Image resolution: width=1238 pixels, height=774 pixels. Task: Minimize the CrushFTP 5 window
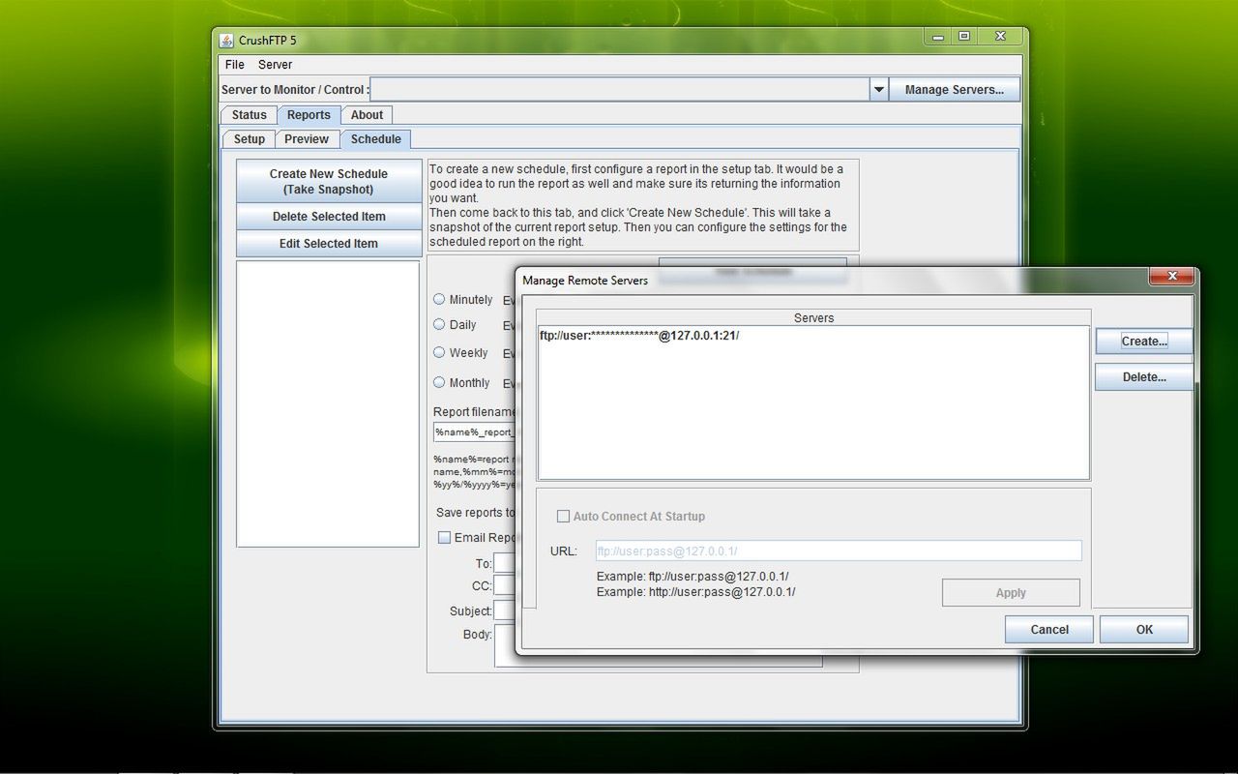click(x=937, y=37)
